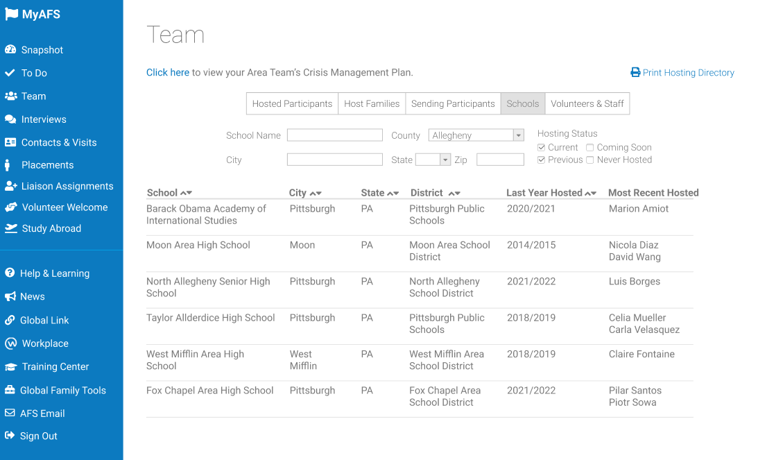
Task: Click the Contacts & Visits card icon
Action: pyautogui.click(x=10, y=142)
